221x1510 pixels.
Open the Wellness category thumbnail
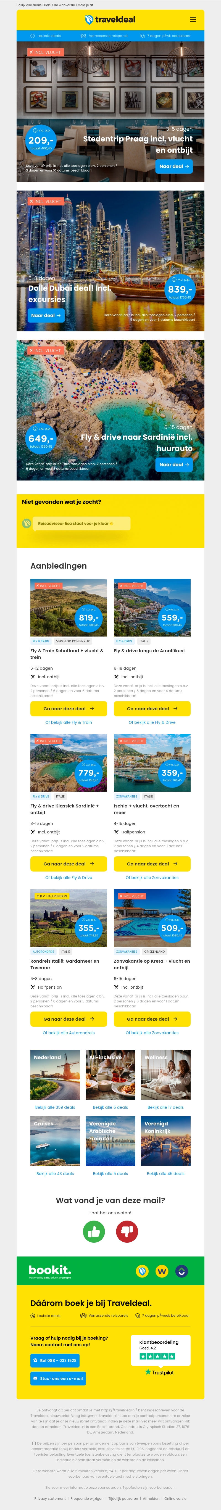pos(165,1075)
